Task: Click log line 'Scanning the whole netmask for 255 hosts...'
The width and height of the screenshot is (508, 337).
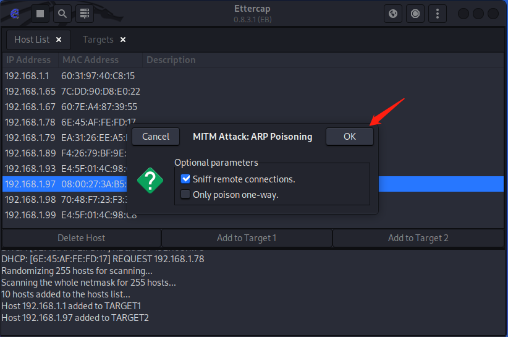Action: coord(89,283)
